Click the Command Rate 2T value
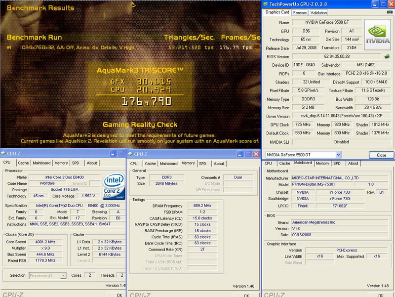Image resolution: width=395 pixels, height=297 pixels. 202,249
